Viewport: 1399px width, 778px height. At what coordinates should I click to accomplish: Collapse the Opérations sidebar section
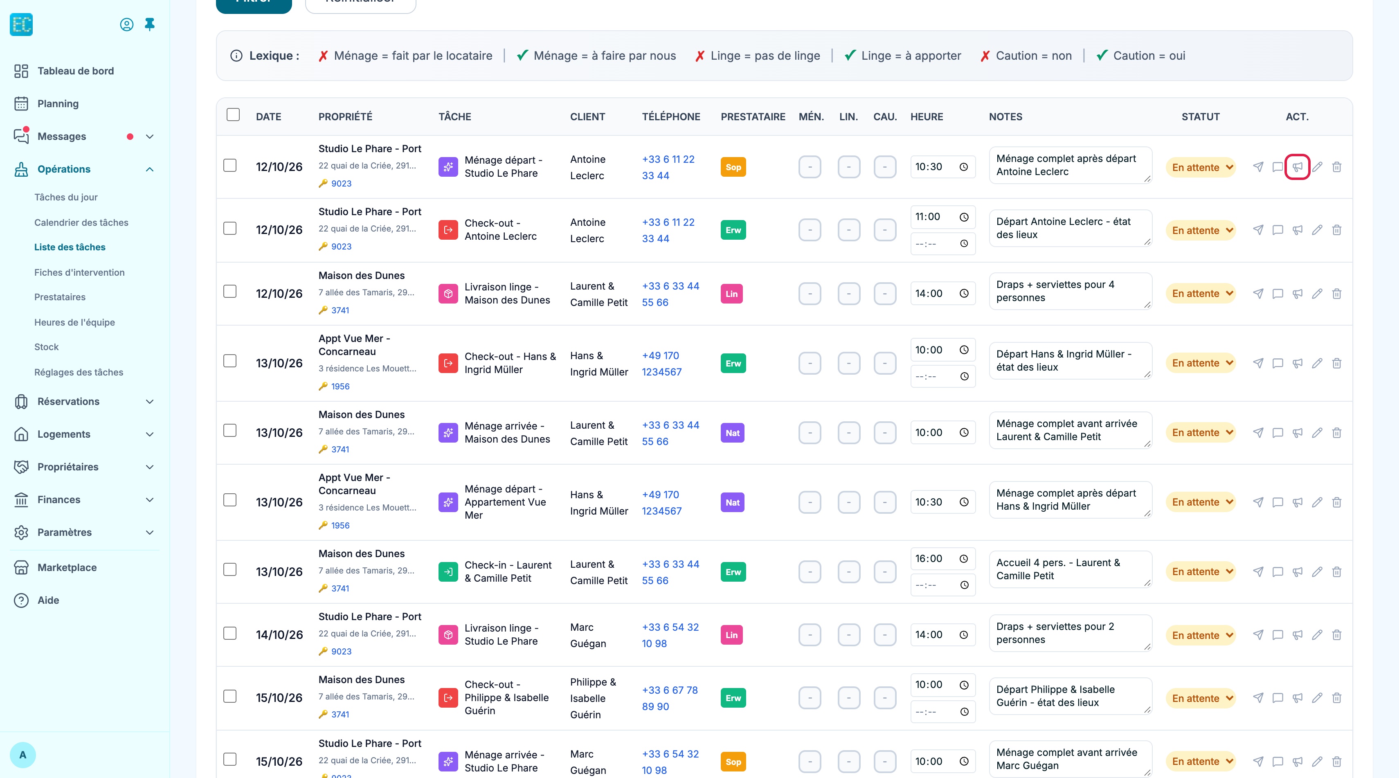[x=150, y=169]
